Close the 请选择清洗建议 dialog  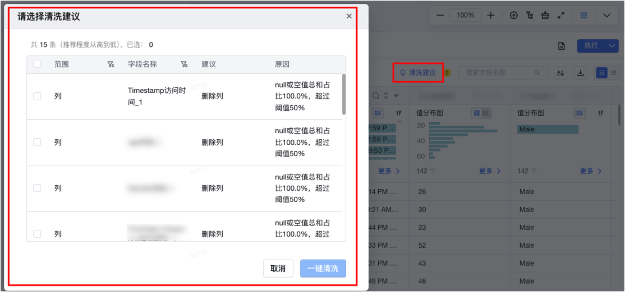349,16
